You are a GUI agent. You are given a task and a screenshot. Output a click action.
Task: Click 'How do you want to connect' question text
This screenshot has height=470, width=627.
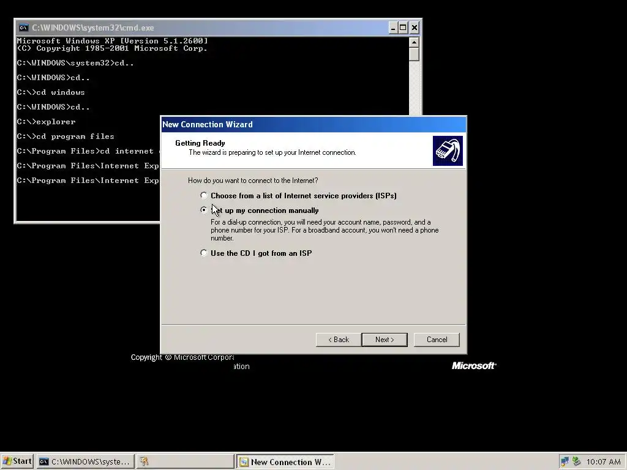(x=253, y=181)
